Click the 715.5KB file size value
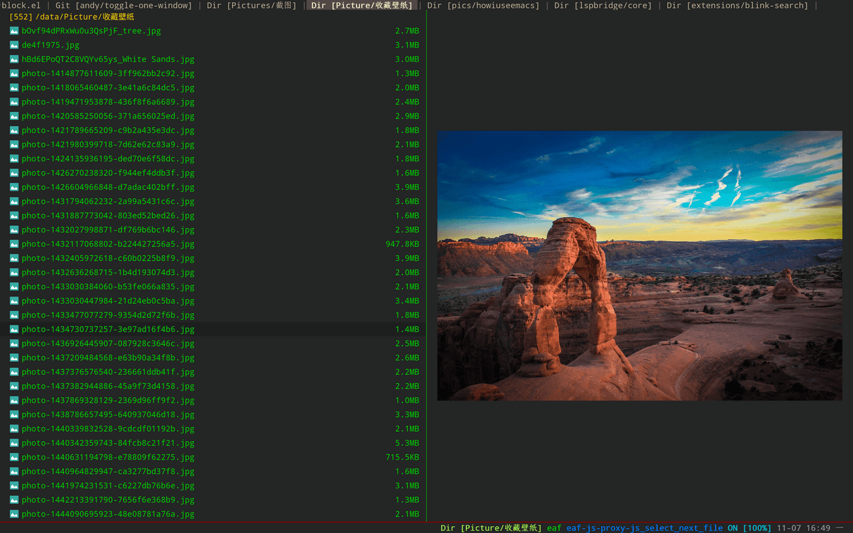 tap(403, 458)
